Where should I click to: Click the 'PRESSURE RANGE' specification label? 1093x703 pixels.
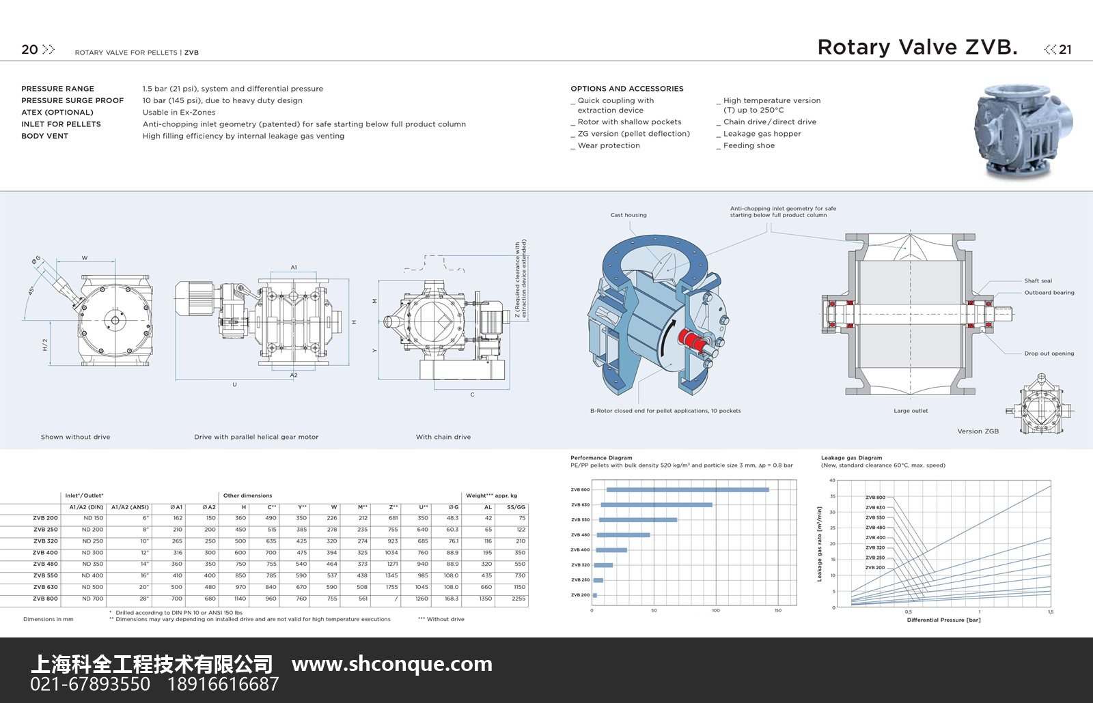click(x=57, y=89)
